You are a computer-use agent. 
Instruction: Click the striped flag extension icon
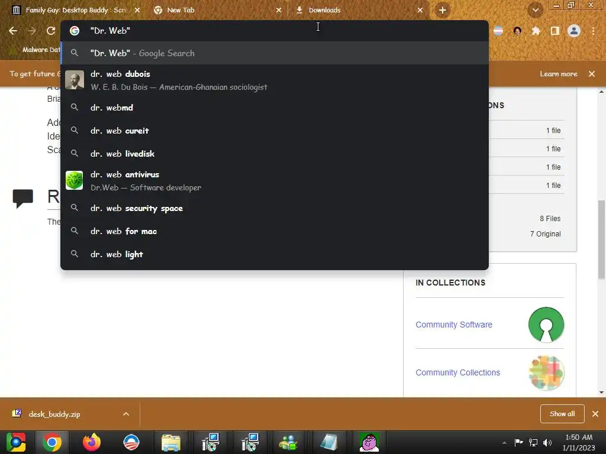498,31
